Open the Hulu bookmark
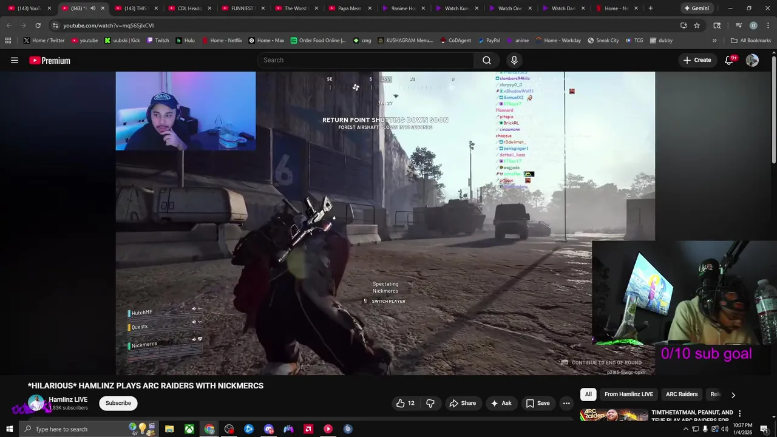 185,41
